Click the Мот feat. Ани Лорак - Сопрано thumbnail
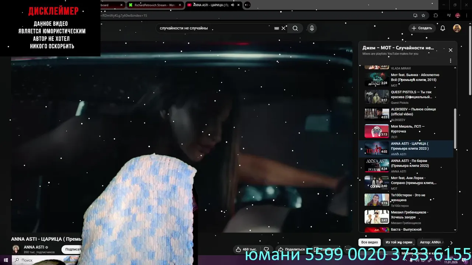472x265 pixels. [376, 183]
